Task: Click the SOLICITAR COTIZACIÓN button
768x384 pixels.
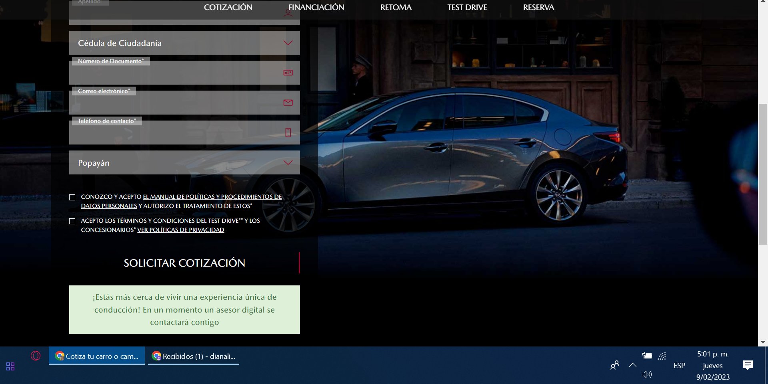Action: click(x=184, y=263)
